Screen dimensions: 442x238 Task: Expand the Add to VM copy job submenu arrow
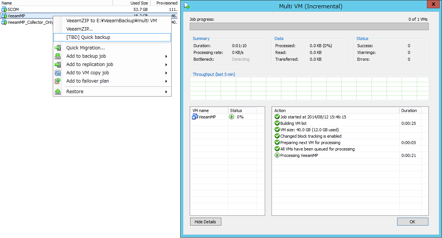(x=166, y=73)
